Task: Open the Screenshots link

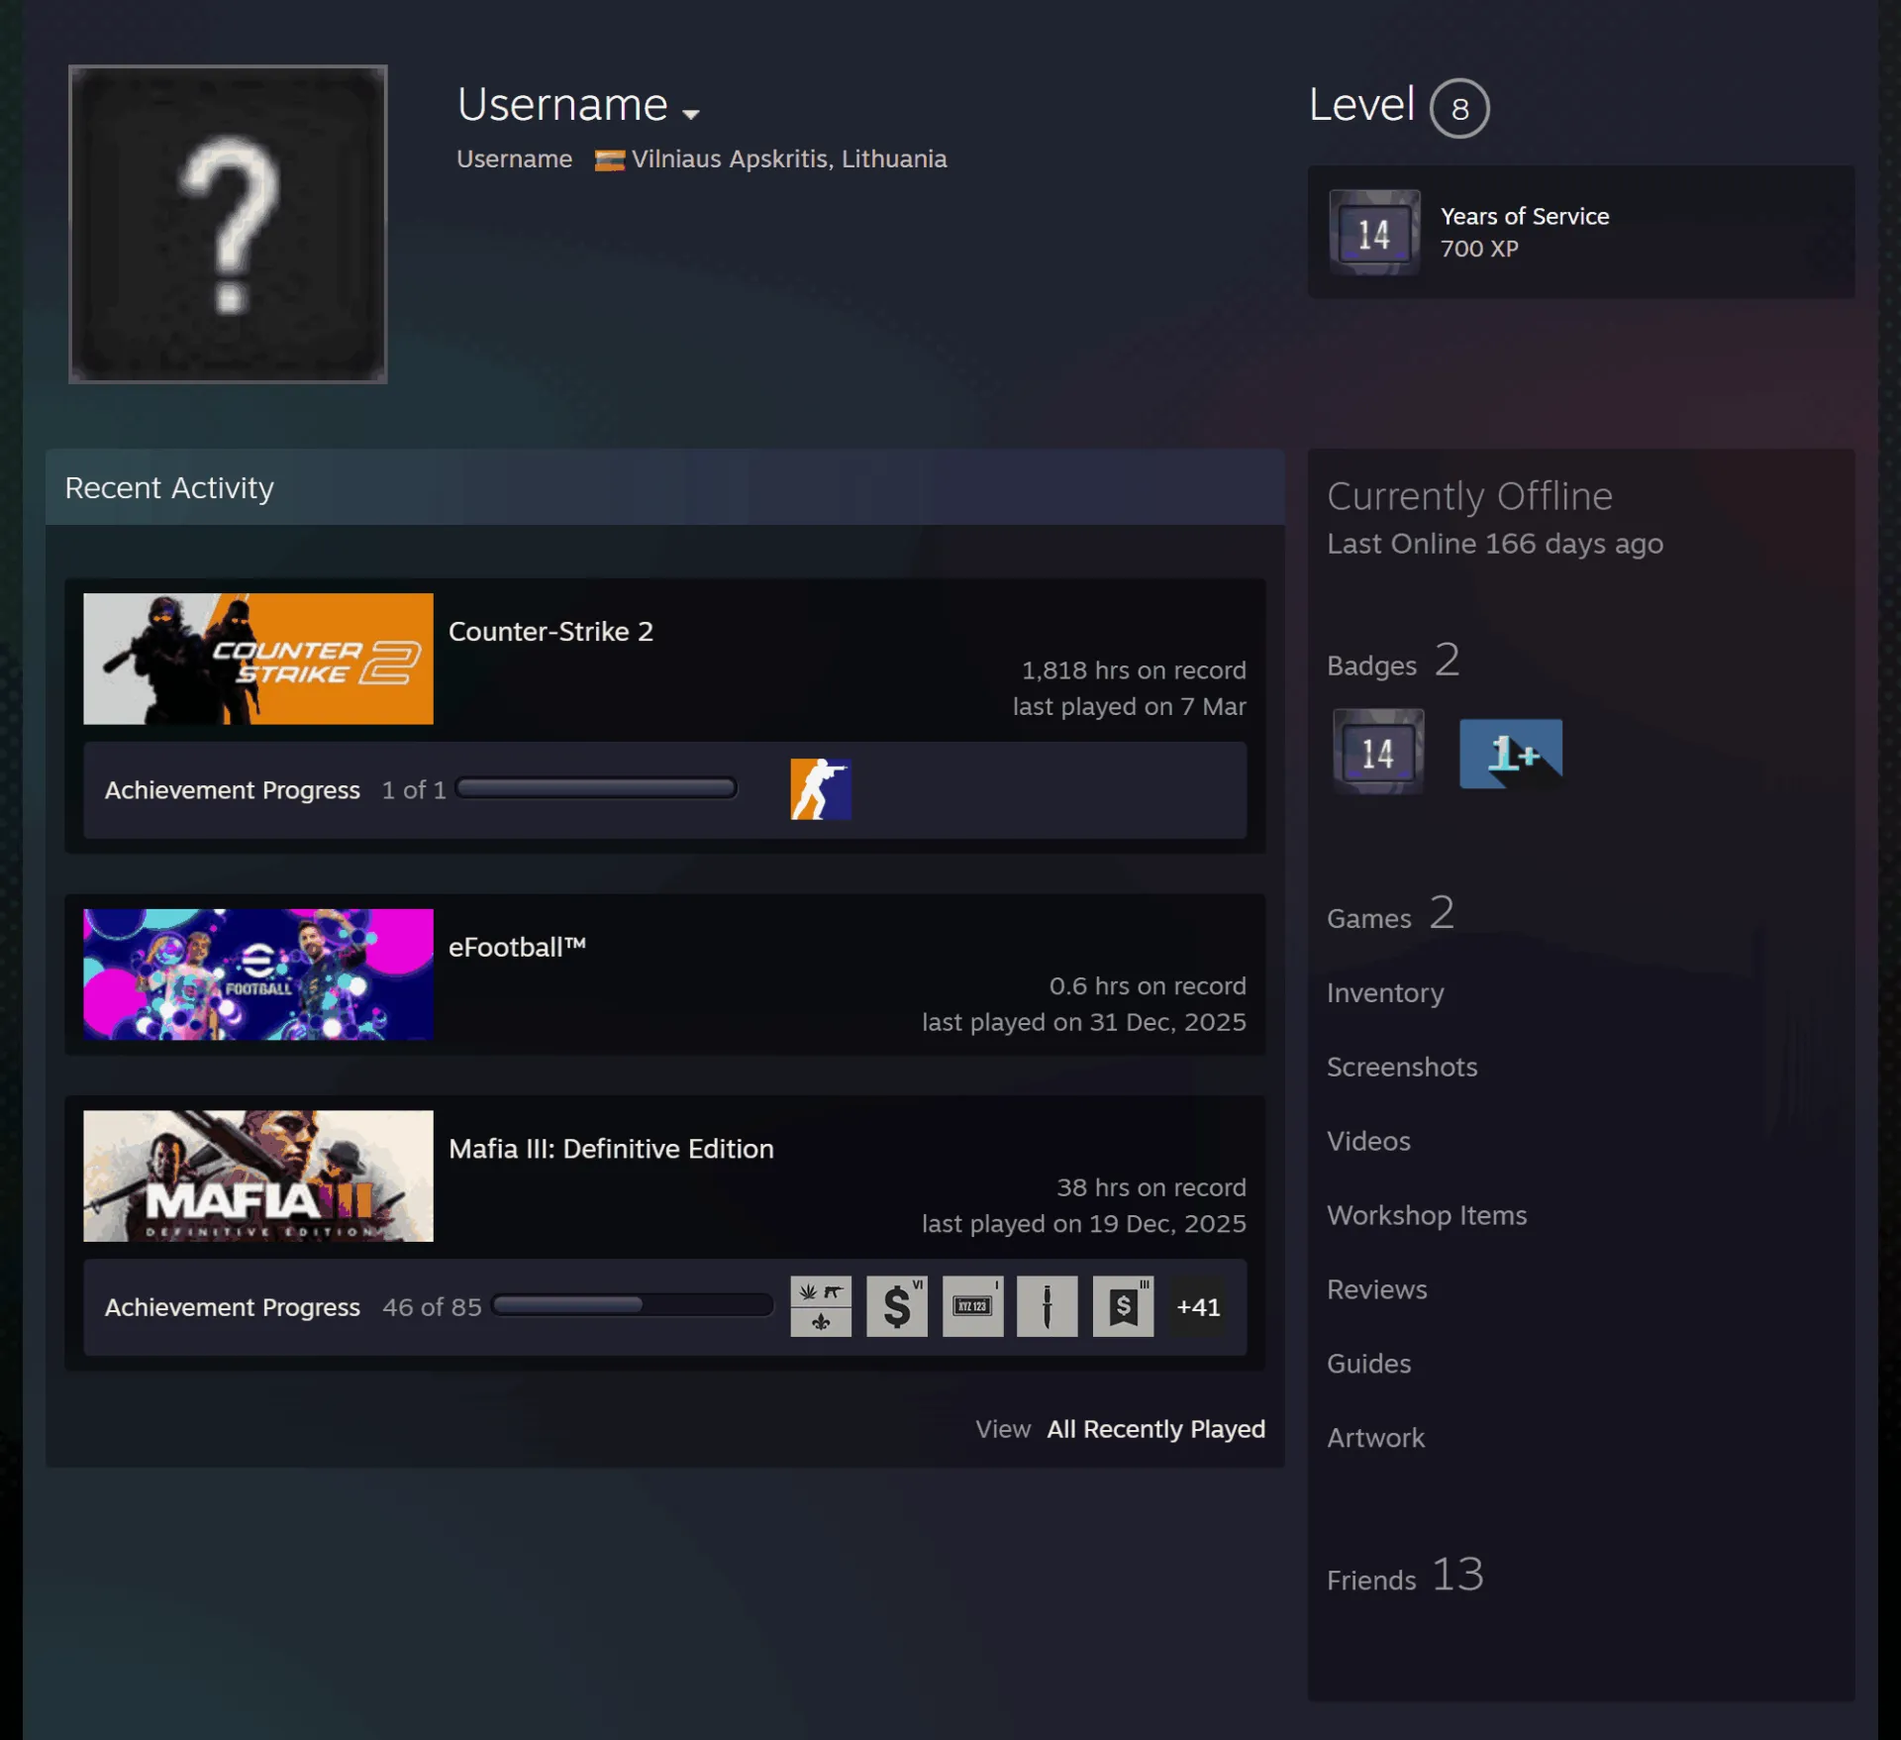Action: click(1402, 1067)
